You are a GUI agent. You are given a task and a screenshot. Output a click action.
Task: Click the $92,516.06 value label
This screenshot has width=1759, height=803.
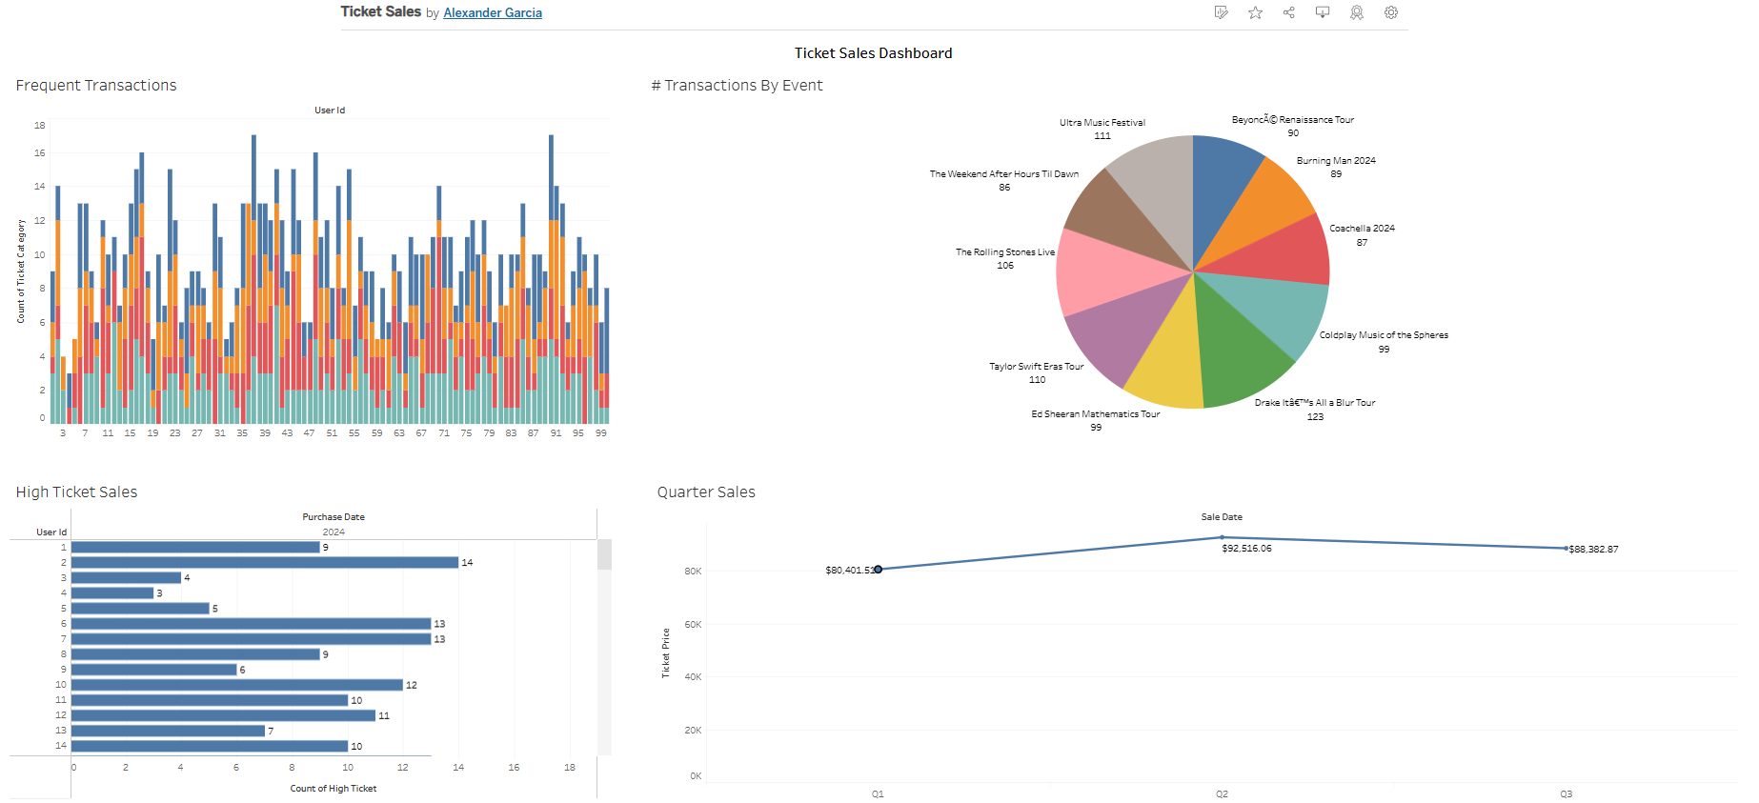click(x=1246, y=549)
